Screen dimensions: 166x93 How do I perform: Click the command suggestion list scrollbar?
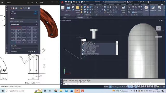tap(117, 48)
